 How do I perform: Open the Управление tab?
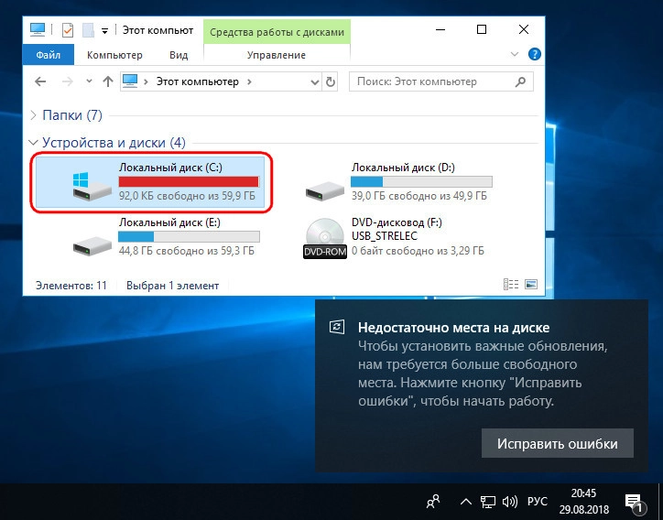coord(277,55)
